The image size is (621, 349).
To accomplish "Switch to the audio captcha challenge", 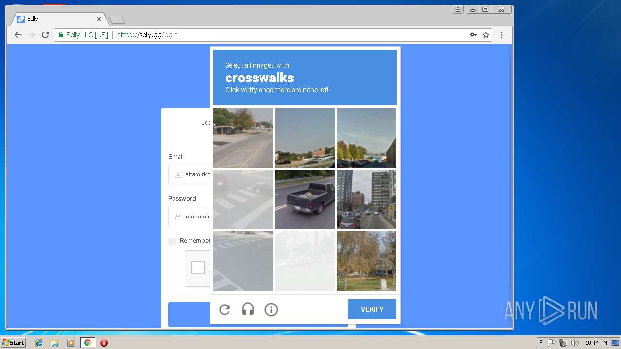I will tap(248, 309).
